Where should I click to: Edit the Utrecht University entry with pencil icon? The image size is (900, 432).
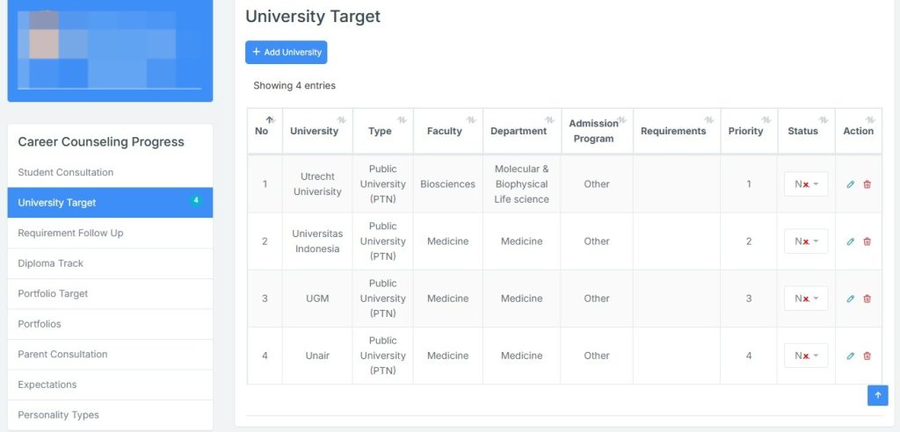851,184
